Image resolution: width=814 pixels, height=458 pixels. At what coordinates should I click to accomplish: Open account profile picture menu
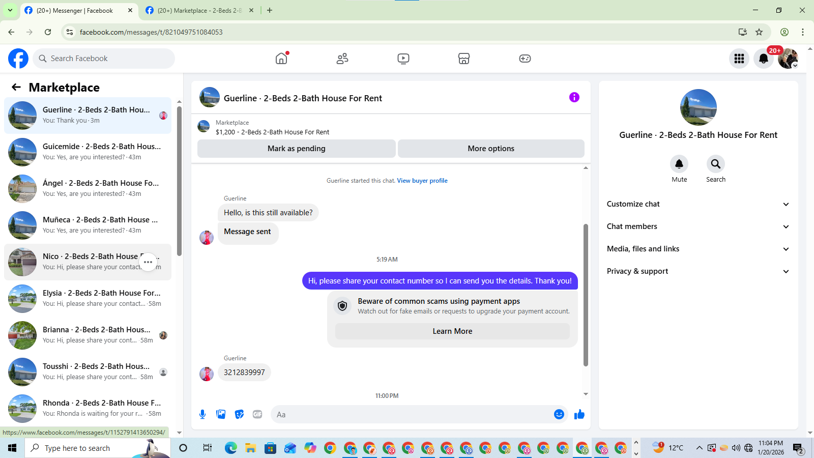pyautogui.click(x=788, y=59)
